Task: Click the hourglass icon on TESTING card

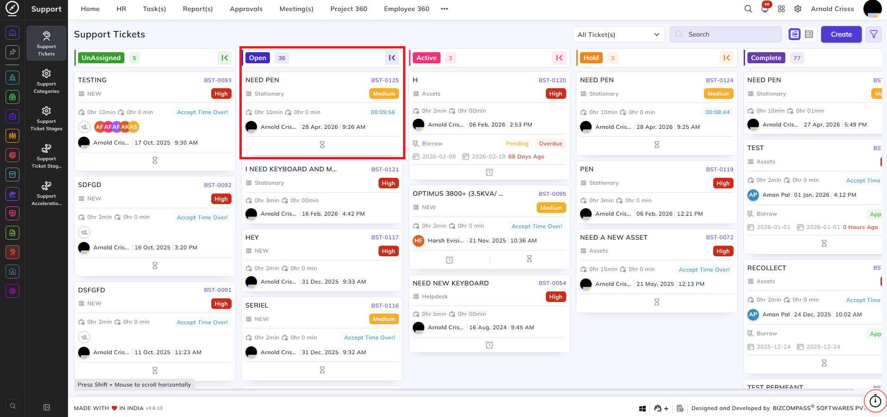Action: point(155,160)
